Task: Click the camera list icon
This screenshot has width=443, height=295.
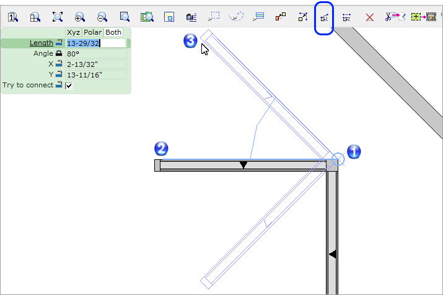Action: (x=191, y=17)
